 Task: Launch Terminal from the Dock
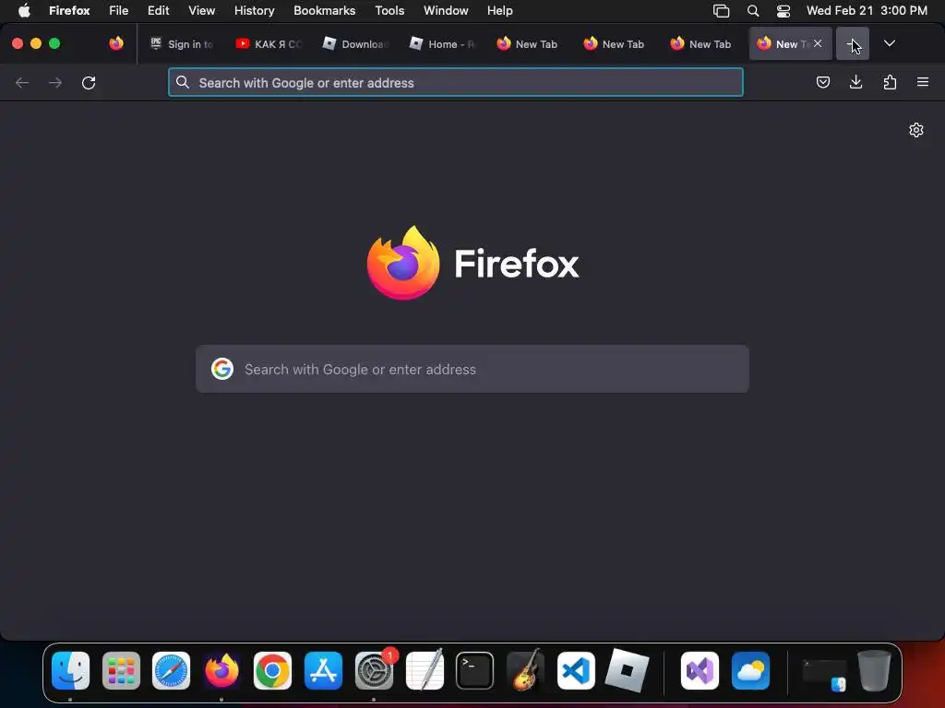[475, 671]
